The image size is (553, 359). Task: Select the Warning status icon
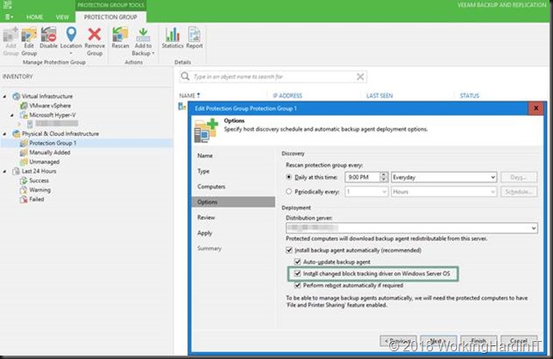click(x=24, y=190)
